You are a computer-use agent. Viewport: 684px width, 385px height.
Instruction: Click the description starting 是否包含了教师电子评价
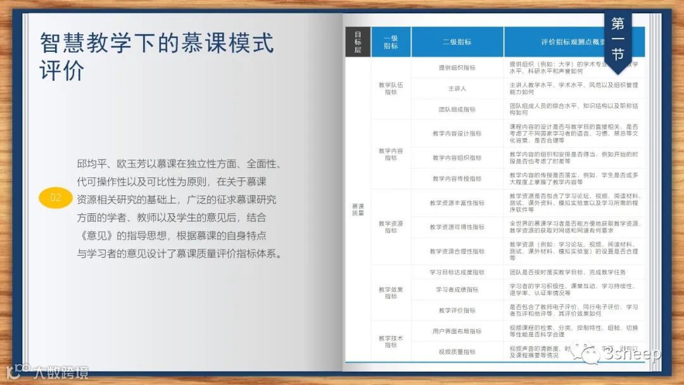point(574,310)
